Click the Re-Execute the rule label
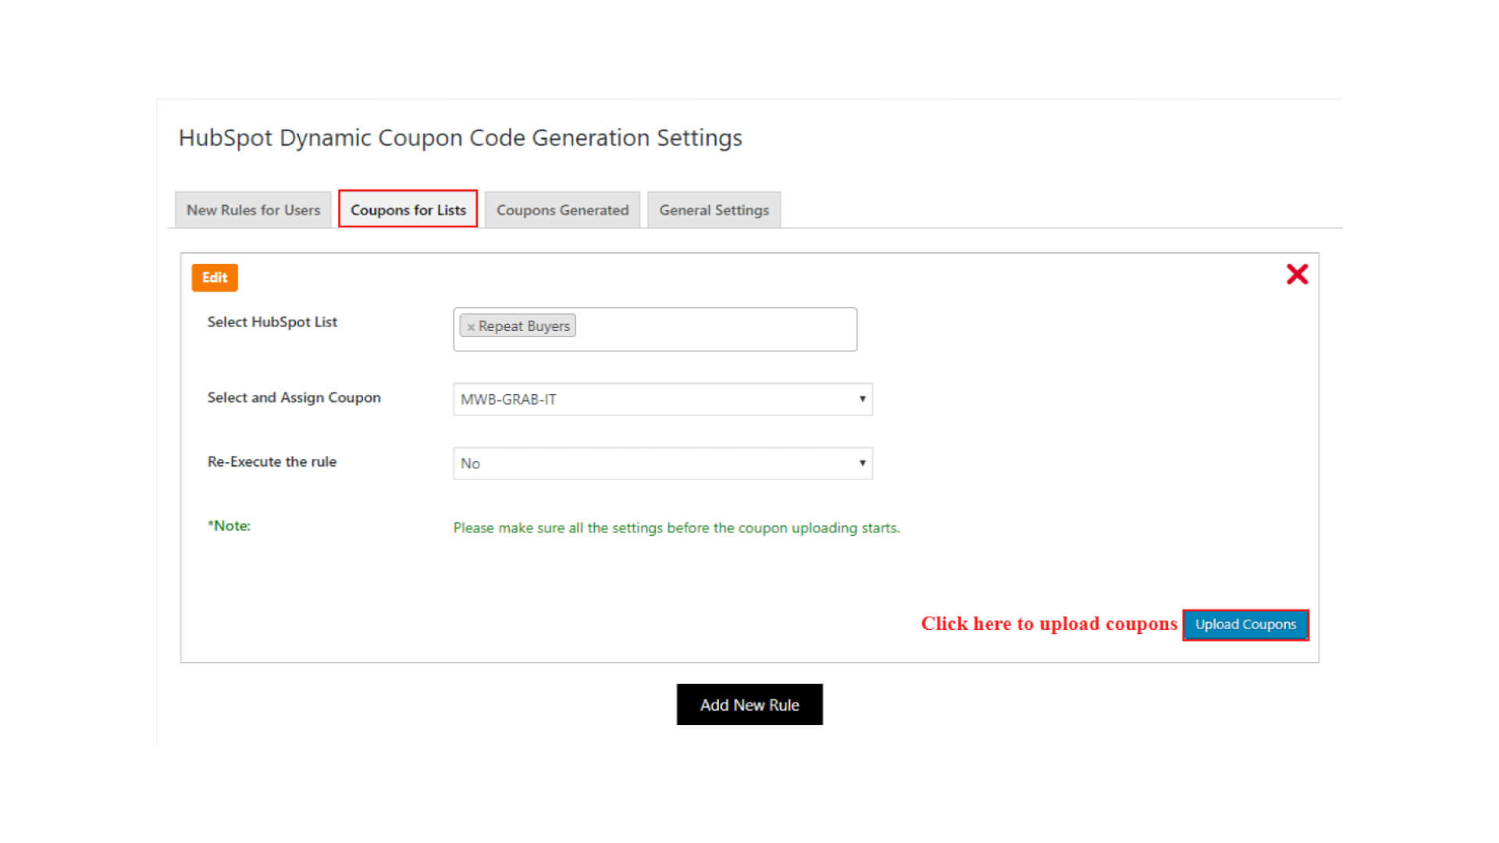 272,461
